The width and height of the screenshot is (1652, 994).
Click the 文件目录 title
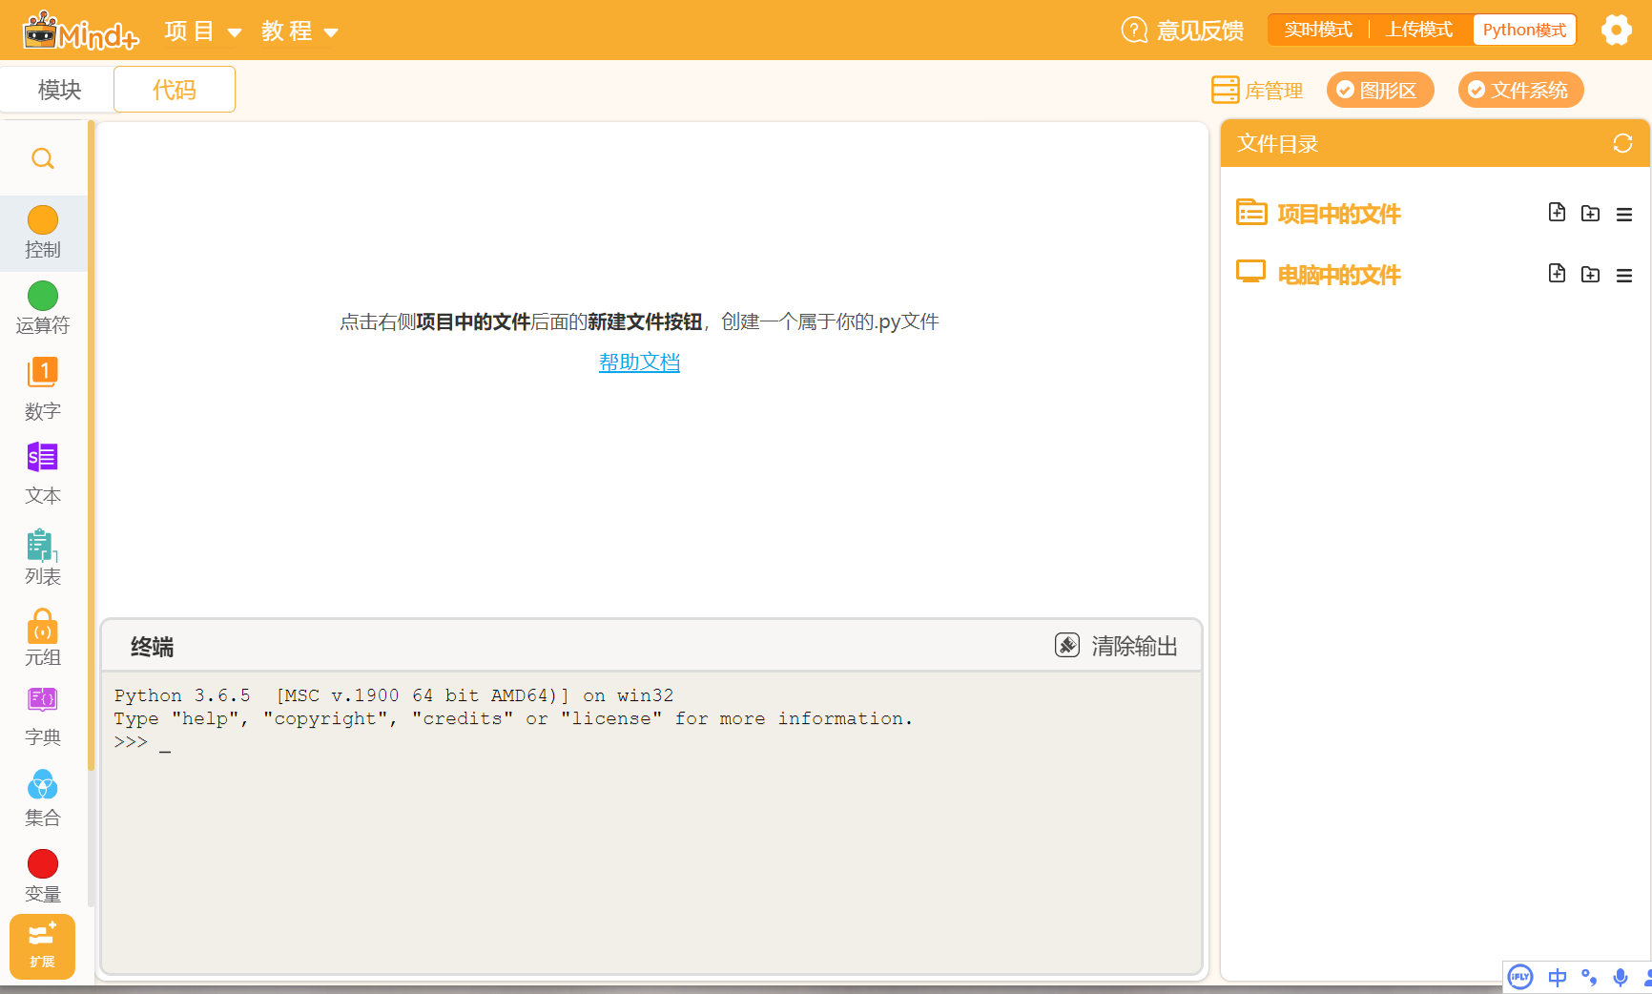pos(1277,143)
